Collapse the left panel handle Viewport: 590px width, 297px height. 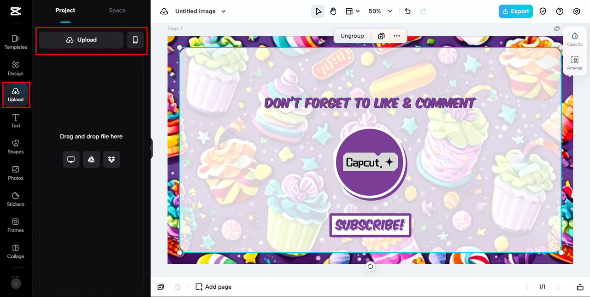(151, 148)
